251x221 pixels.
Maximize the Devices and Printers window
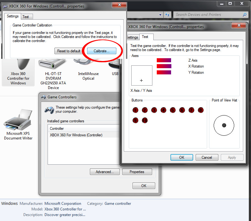tap(230, 3)
